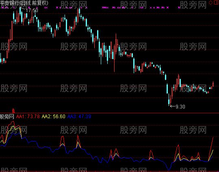
Task: Click the 17.50 high price label
Action: 32,10
